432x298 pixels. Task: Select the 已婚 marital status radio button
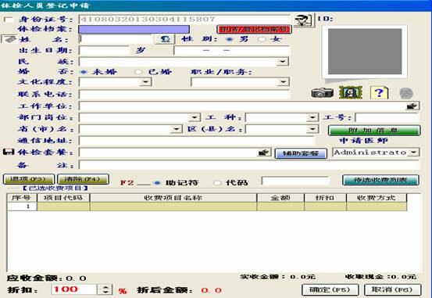[x=137, y=72]
